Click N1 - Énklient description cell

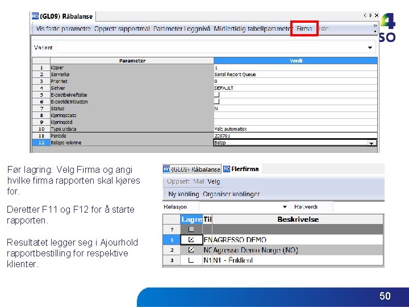pos(298,260)
